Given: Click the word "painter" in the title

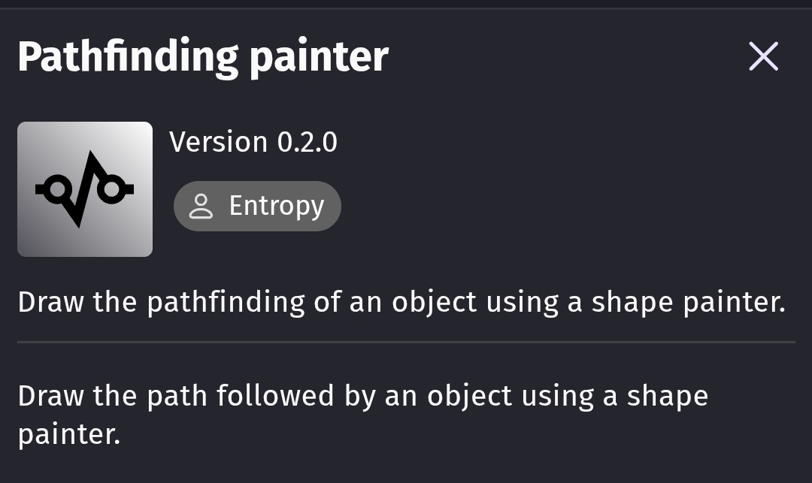Looking at the screenshot, I should pos(319,56).
